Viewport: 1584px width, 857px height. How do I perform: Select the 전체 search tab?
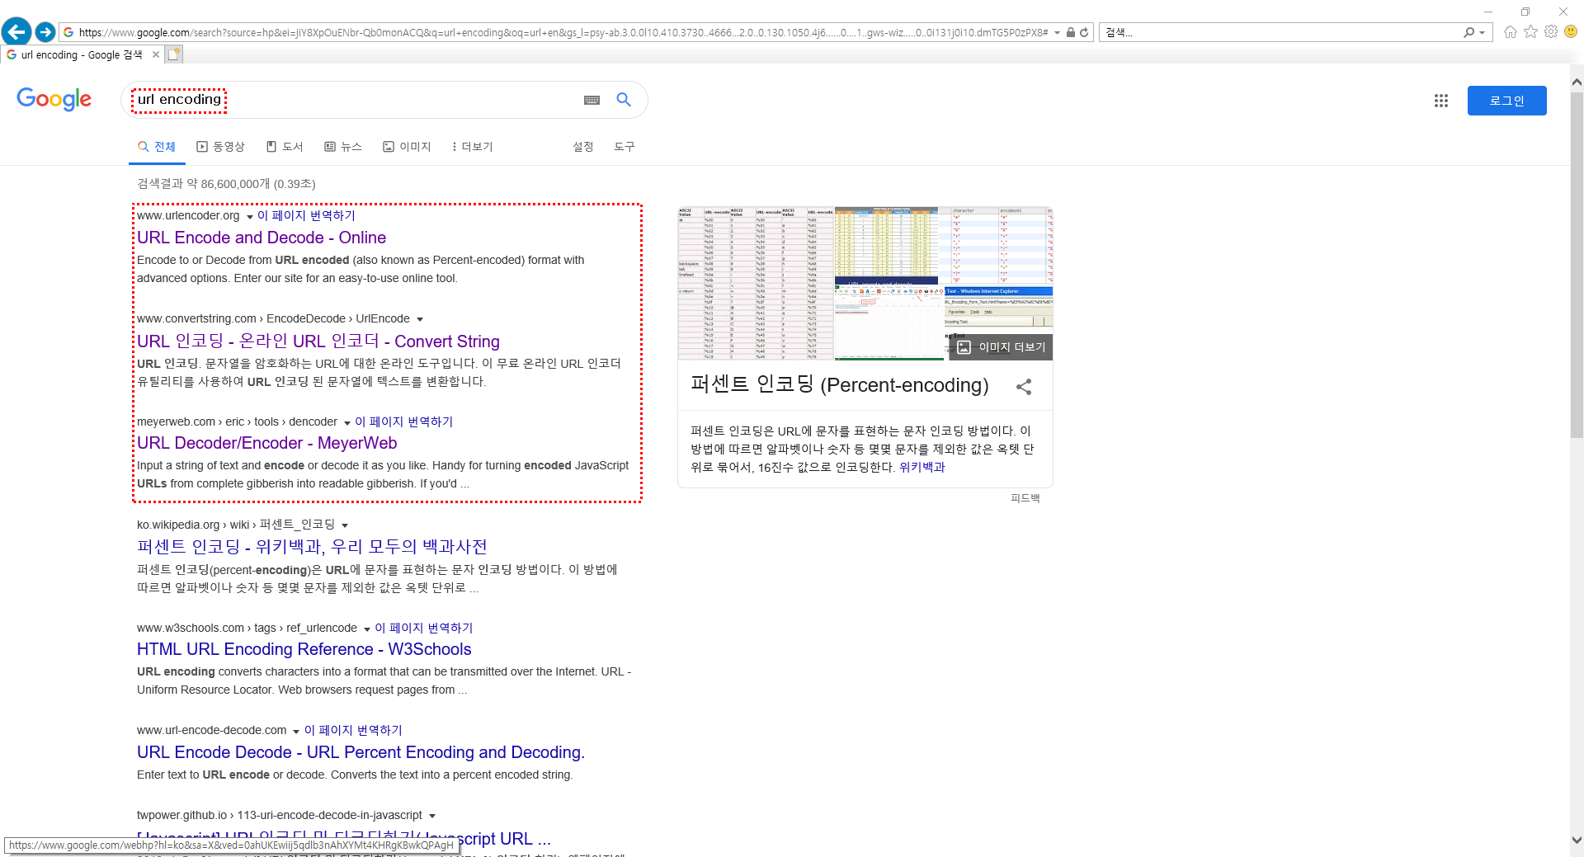[x=157, y=147]
